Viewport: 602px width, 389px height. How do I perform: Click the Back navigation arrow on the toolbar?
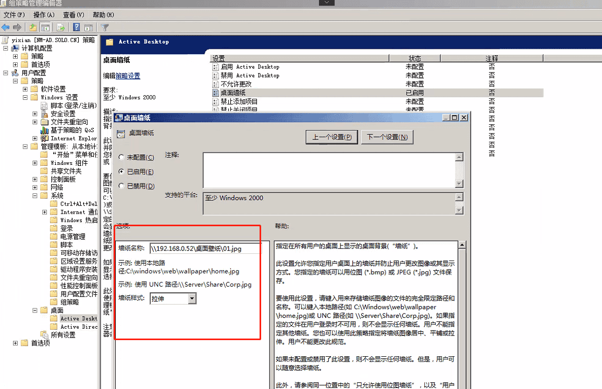5,27
